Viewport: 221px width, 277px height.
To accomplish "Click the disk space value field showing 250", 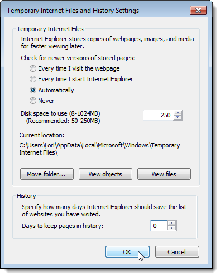I will (158, 115).
